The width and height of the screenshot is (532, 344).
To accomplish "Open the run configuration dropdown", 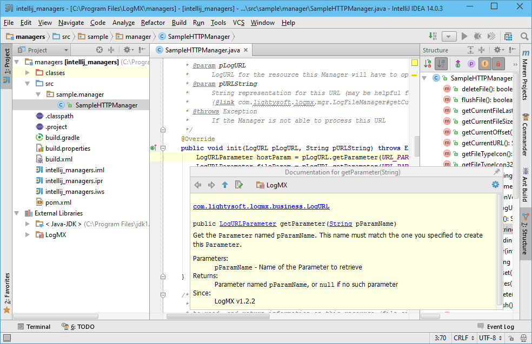I will [x=449, y=36].
